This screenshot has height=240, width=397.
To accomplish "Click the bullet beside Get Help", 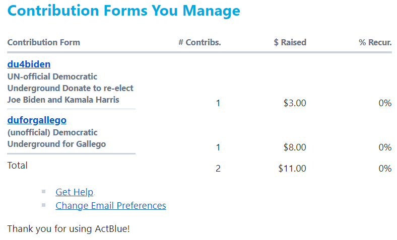I will (x=44, y=192).
